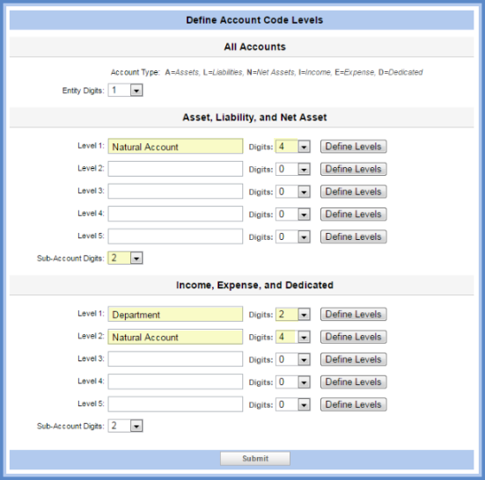Viewport: 485px width, 480px height.
Task: Open Digits dropdown for Income section Level 5
Action: pyautogui.click(x=292, y=404)
